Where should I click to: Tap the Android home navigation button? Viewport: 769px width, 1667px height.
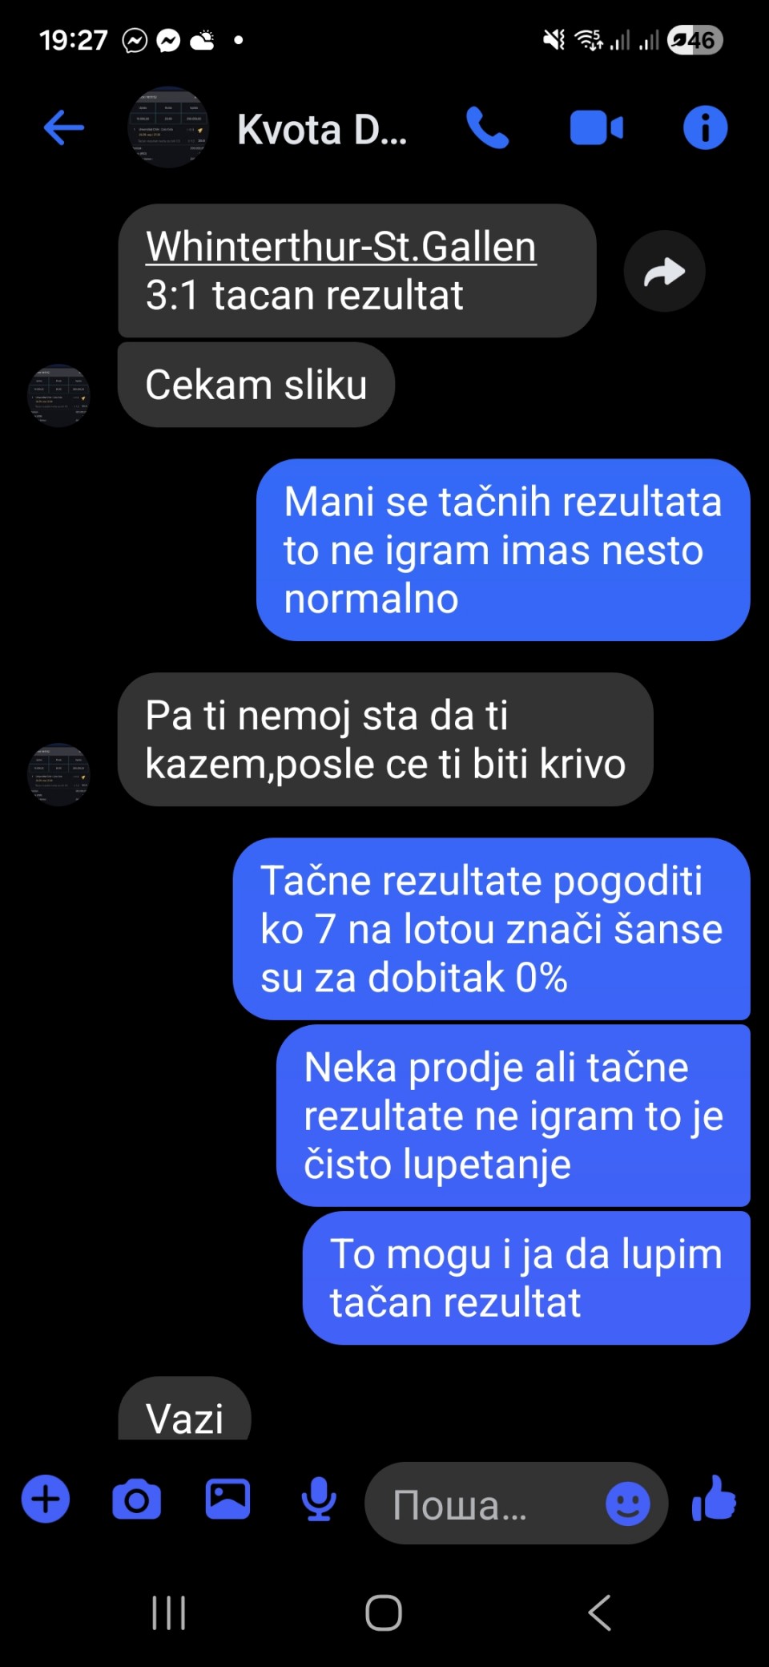click(x=384, y=1613)
